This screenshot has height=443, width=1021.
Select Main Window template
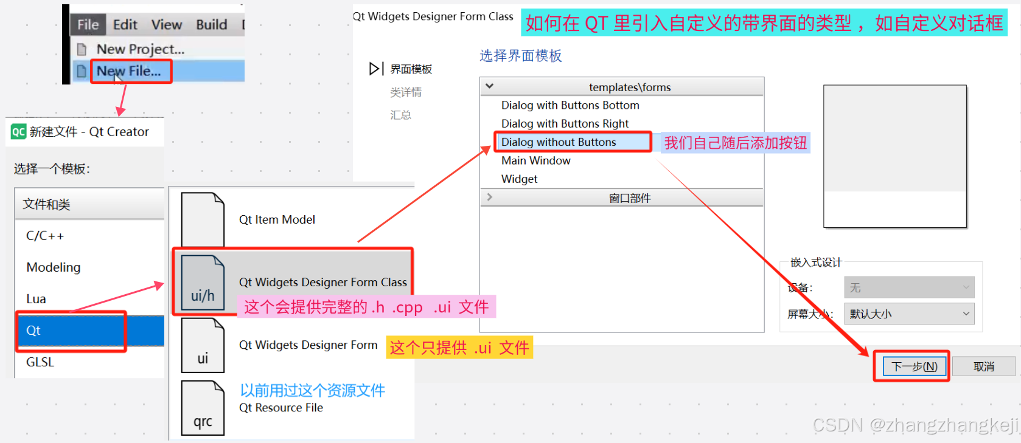[535, 160]
